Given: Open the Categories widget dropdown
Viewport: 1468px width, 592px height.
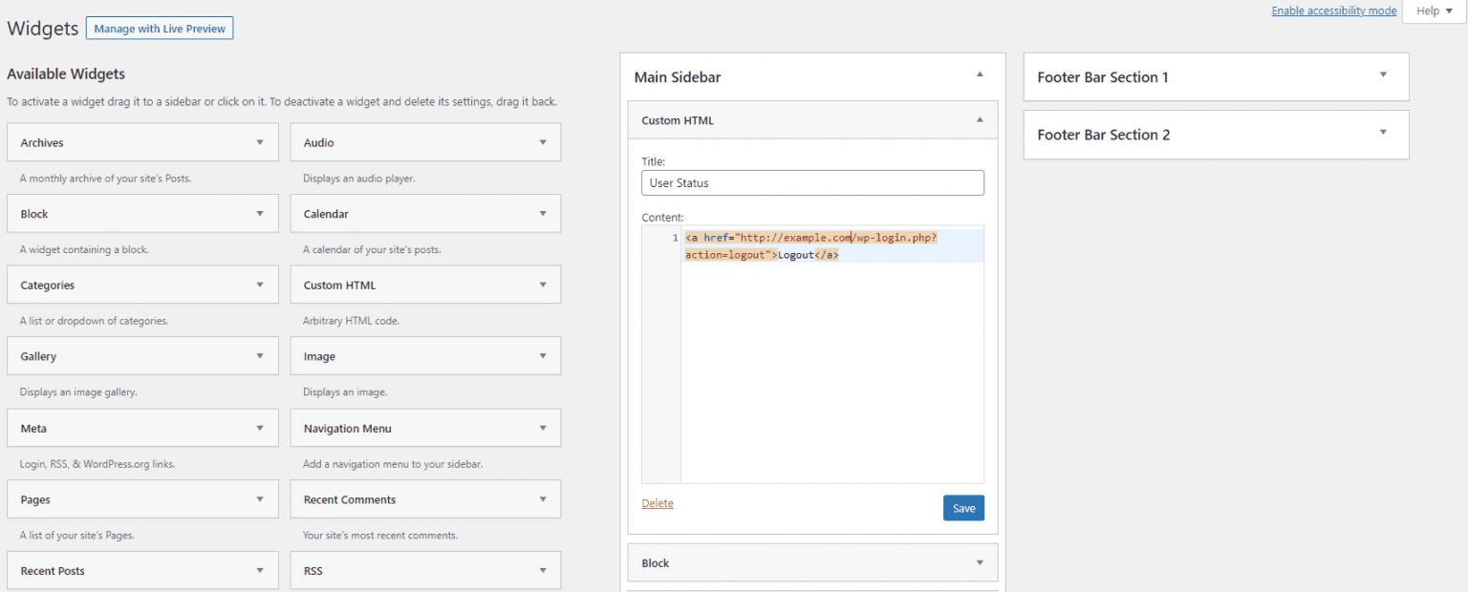Looking at the screenshot, I should pyautogui.click(x=259, y=285).
